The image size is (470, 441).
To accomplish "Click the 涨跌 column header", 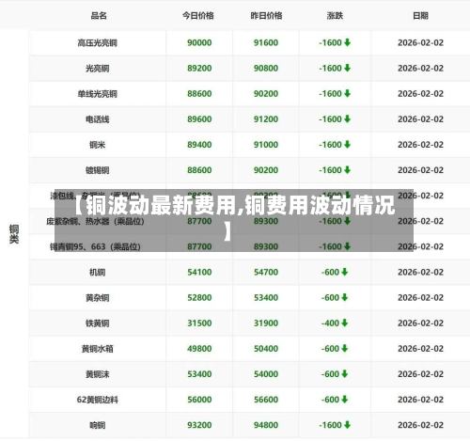I will pyautogui.click(x=335, y=16).
